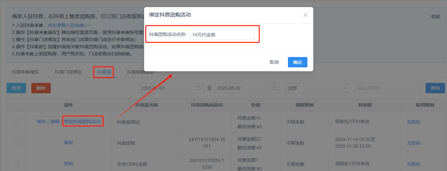Click 取消 in the dialog
Image resolution: width=447 pixels, height=171 pixels.
274,62
